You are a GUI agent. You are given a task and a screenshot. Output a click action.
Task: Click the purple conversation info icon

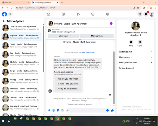[111, 24]
